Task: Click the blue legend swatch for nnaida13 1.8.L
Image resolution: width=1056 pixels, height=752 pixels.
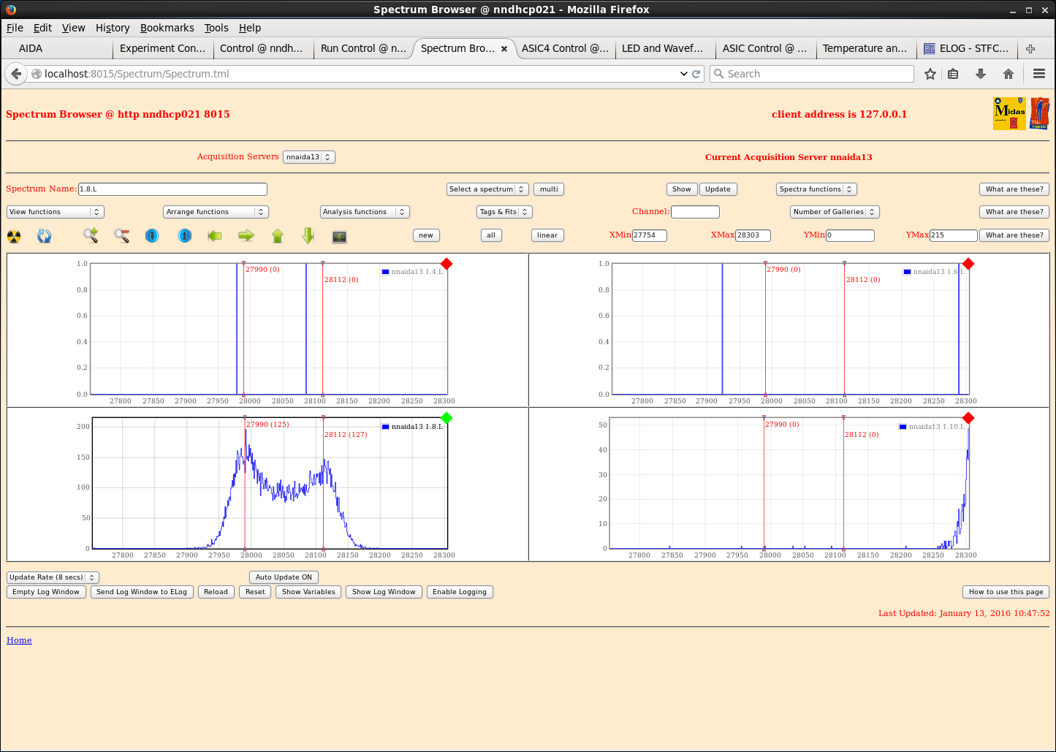Action: point(385,427)
